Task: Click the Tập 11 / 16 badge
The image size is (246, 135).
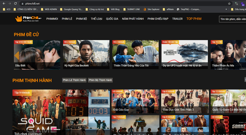Action: click(x=216, y=42)
